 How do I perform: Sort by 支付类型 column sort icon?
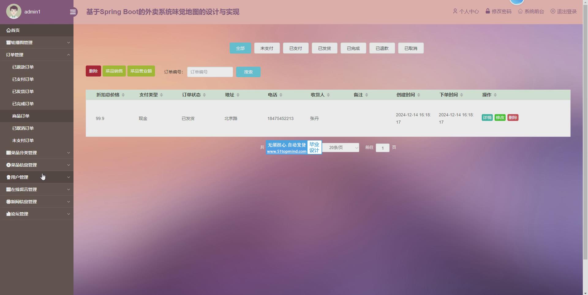pyautogui.click(x=161, y=95)
